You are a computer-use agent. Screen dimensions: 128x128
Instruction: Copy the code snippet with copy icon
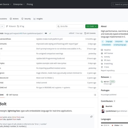[91, 117]
